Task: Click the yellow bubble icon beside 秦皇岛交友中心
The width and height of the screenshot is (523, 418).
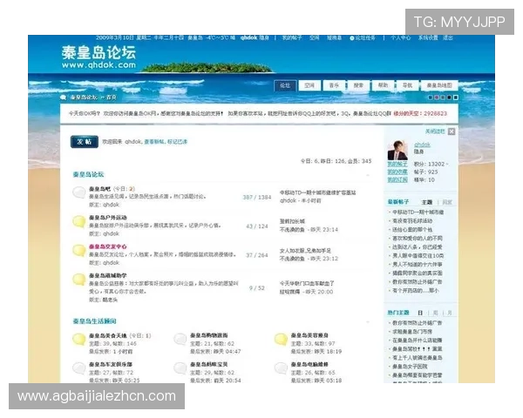Action: click(x=79, y=250)
